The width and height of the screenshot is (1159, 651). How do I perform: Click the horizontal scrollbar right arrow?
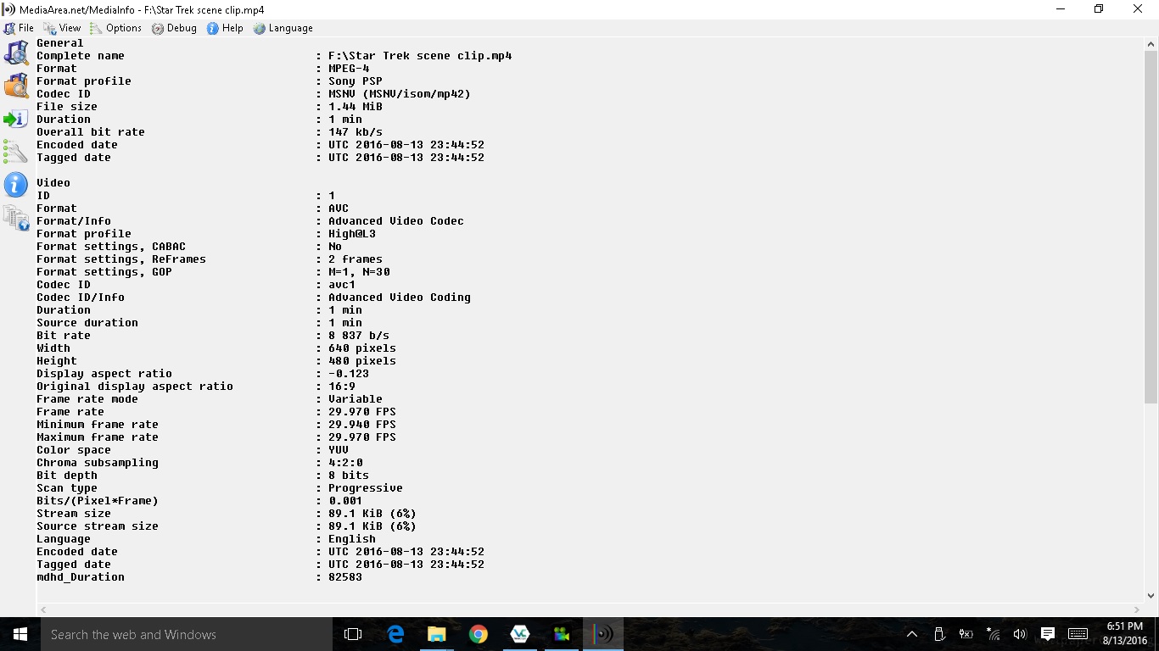click(1137, 609)
